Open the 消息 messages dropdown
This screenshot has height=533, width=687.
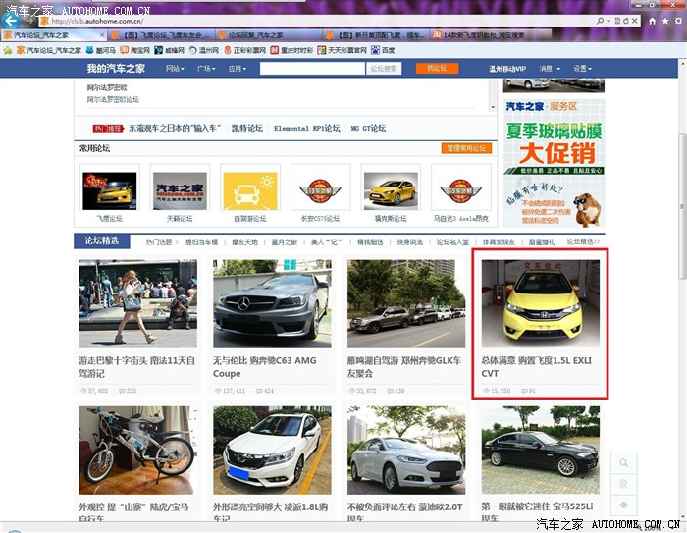pyautogui.click(x=549, y=69)
